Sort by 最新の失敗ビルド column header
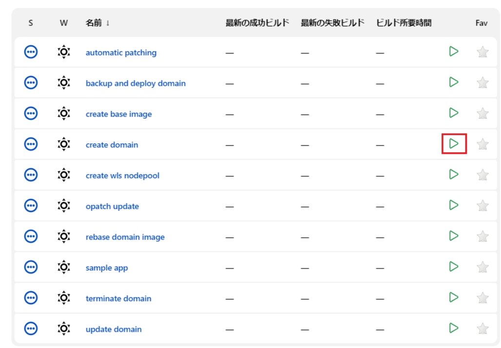Screen dimensions: 501x348 pyautogui.click(x=333, y=23)
